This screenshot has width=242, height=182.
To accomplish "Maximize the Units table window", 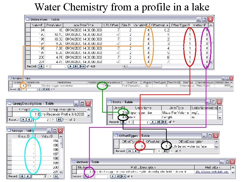I will pos(213,102).
